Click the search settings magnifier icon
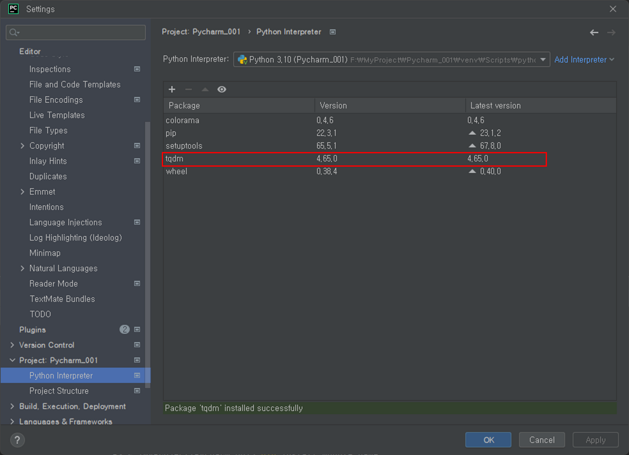 pyautogui.click(x=14, y=32)
